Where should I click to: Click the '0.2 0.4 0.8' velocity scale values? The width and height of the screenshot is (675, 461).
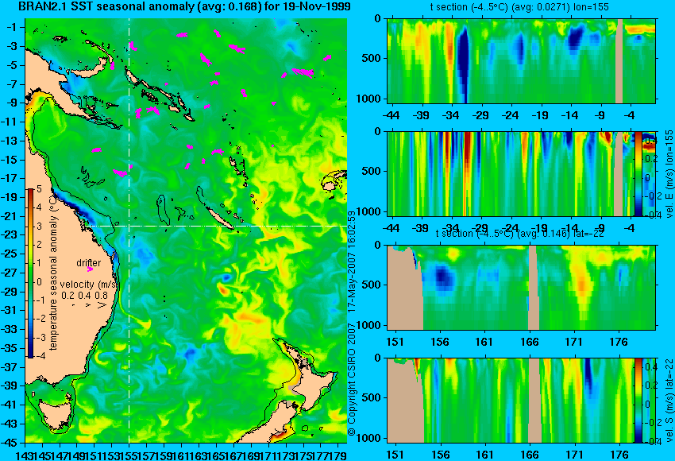pyautogui.click(x=84, y=296)
